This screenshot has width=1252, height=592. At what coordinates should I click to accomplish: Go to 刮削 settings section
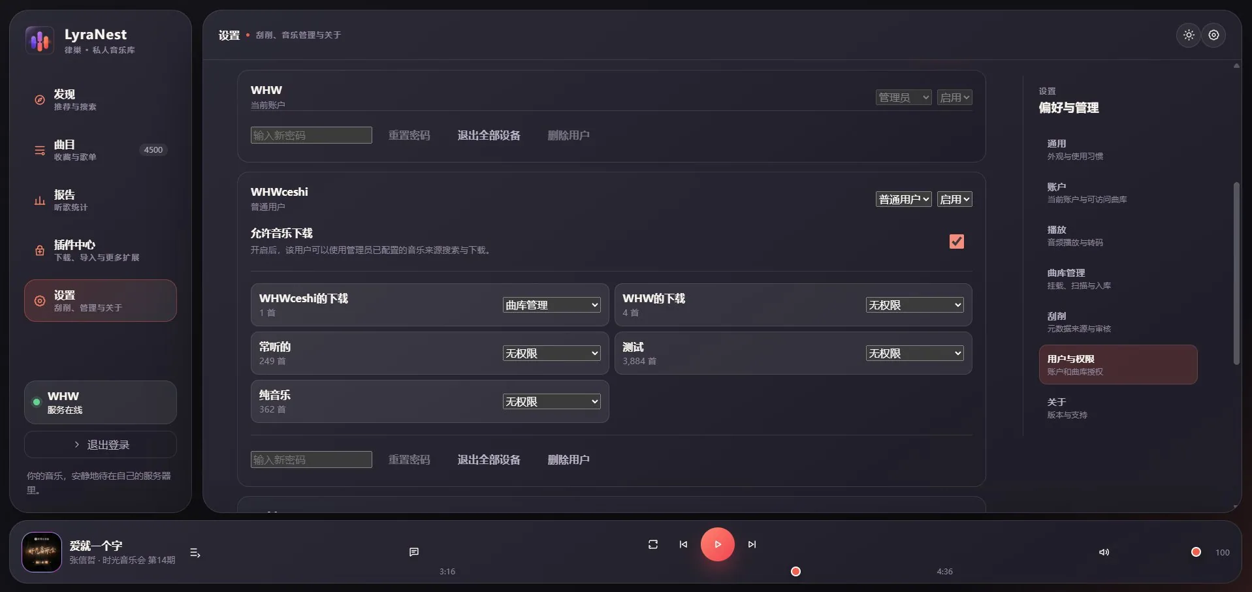(x=1117, y=322)
